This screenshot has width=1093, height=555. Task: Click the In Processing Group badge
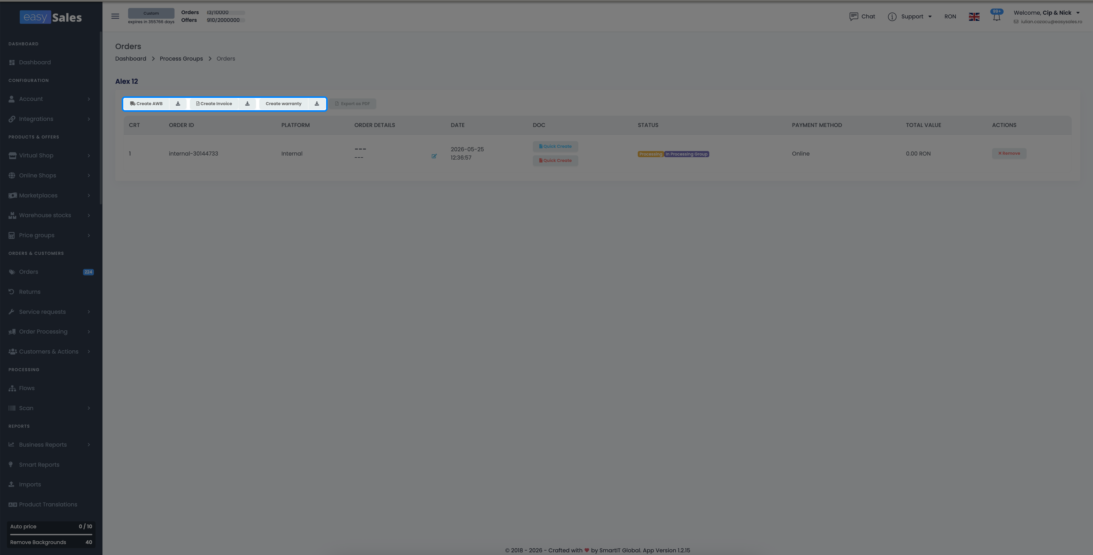[x=687, y=154]
